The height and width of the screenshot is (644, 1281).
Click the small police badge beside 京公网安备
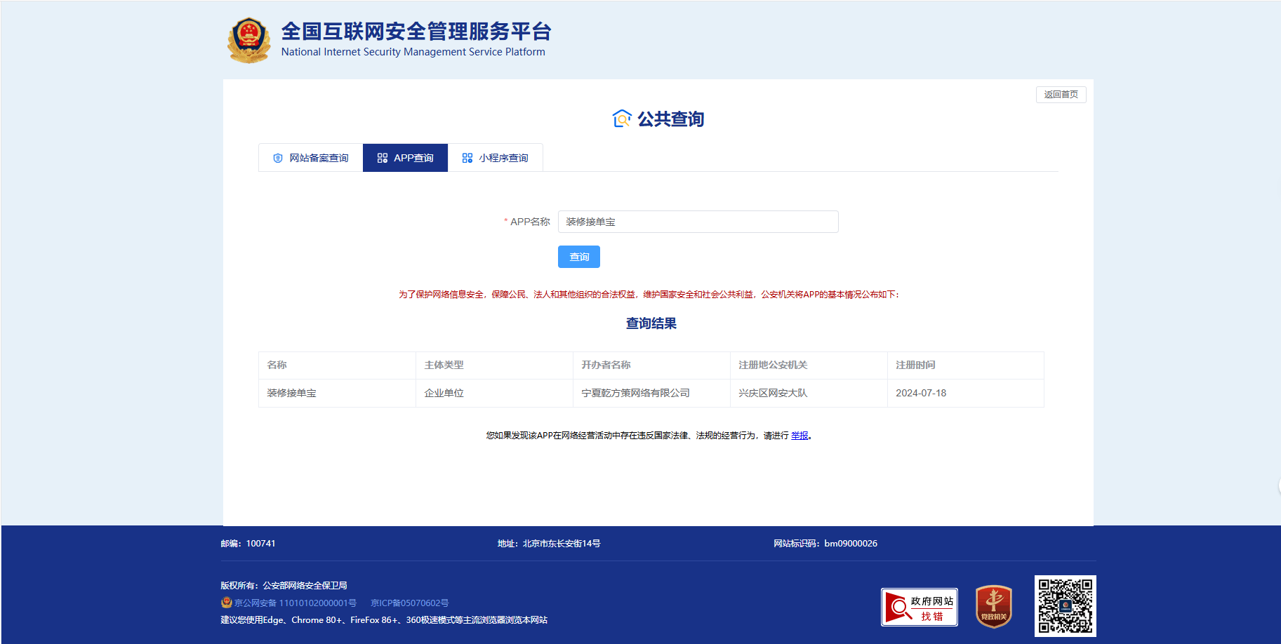226,603
